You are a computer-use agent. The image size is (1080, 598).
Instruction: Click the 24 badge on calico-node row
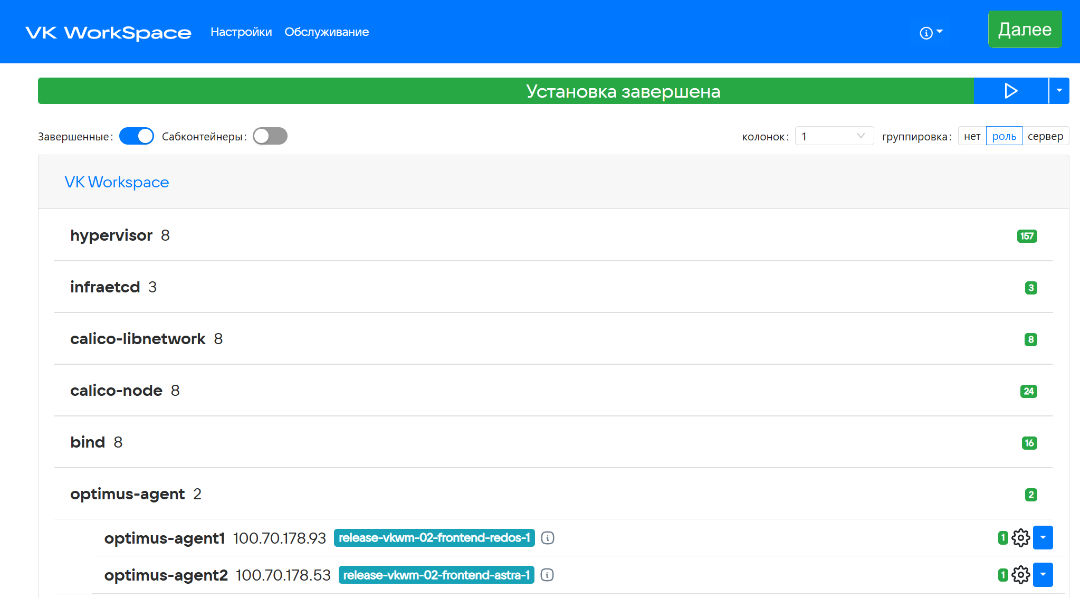click(x=1028, y=391)
